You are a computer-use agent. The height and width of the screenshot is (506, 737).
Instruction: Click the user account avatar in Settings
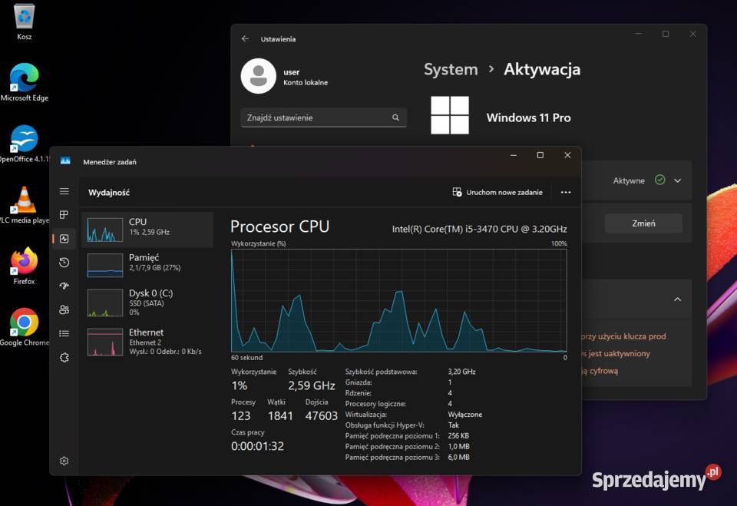click(258, 76)
